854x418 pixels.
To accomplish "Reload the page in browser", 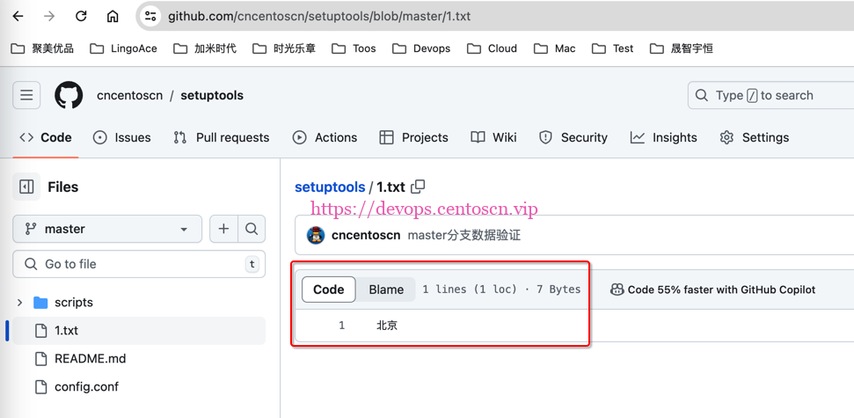I will click(x=81, y=16).
